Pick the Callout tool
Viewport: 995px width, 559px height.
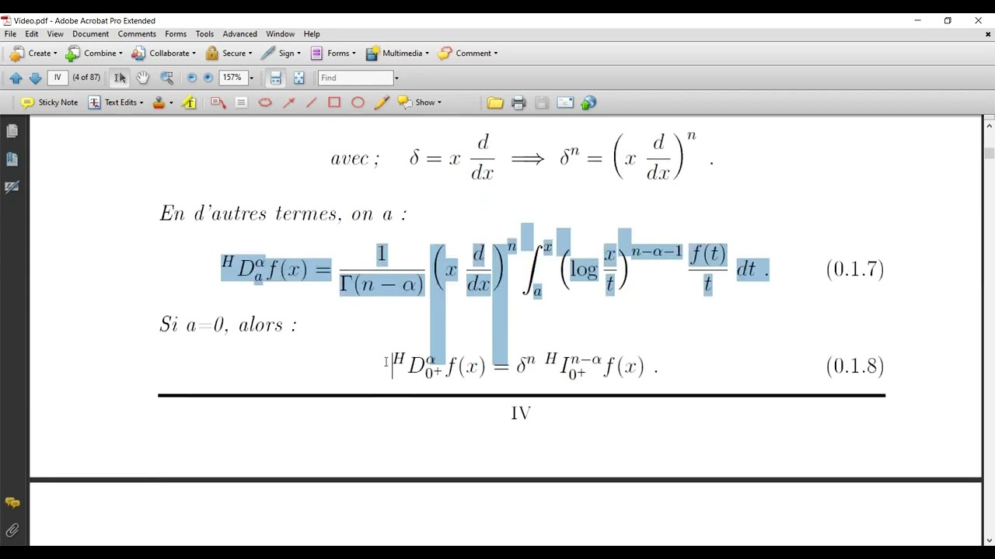(218, 102)
